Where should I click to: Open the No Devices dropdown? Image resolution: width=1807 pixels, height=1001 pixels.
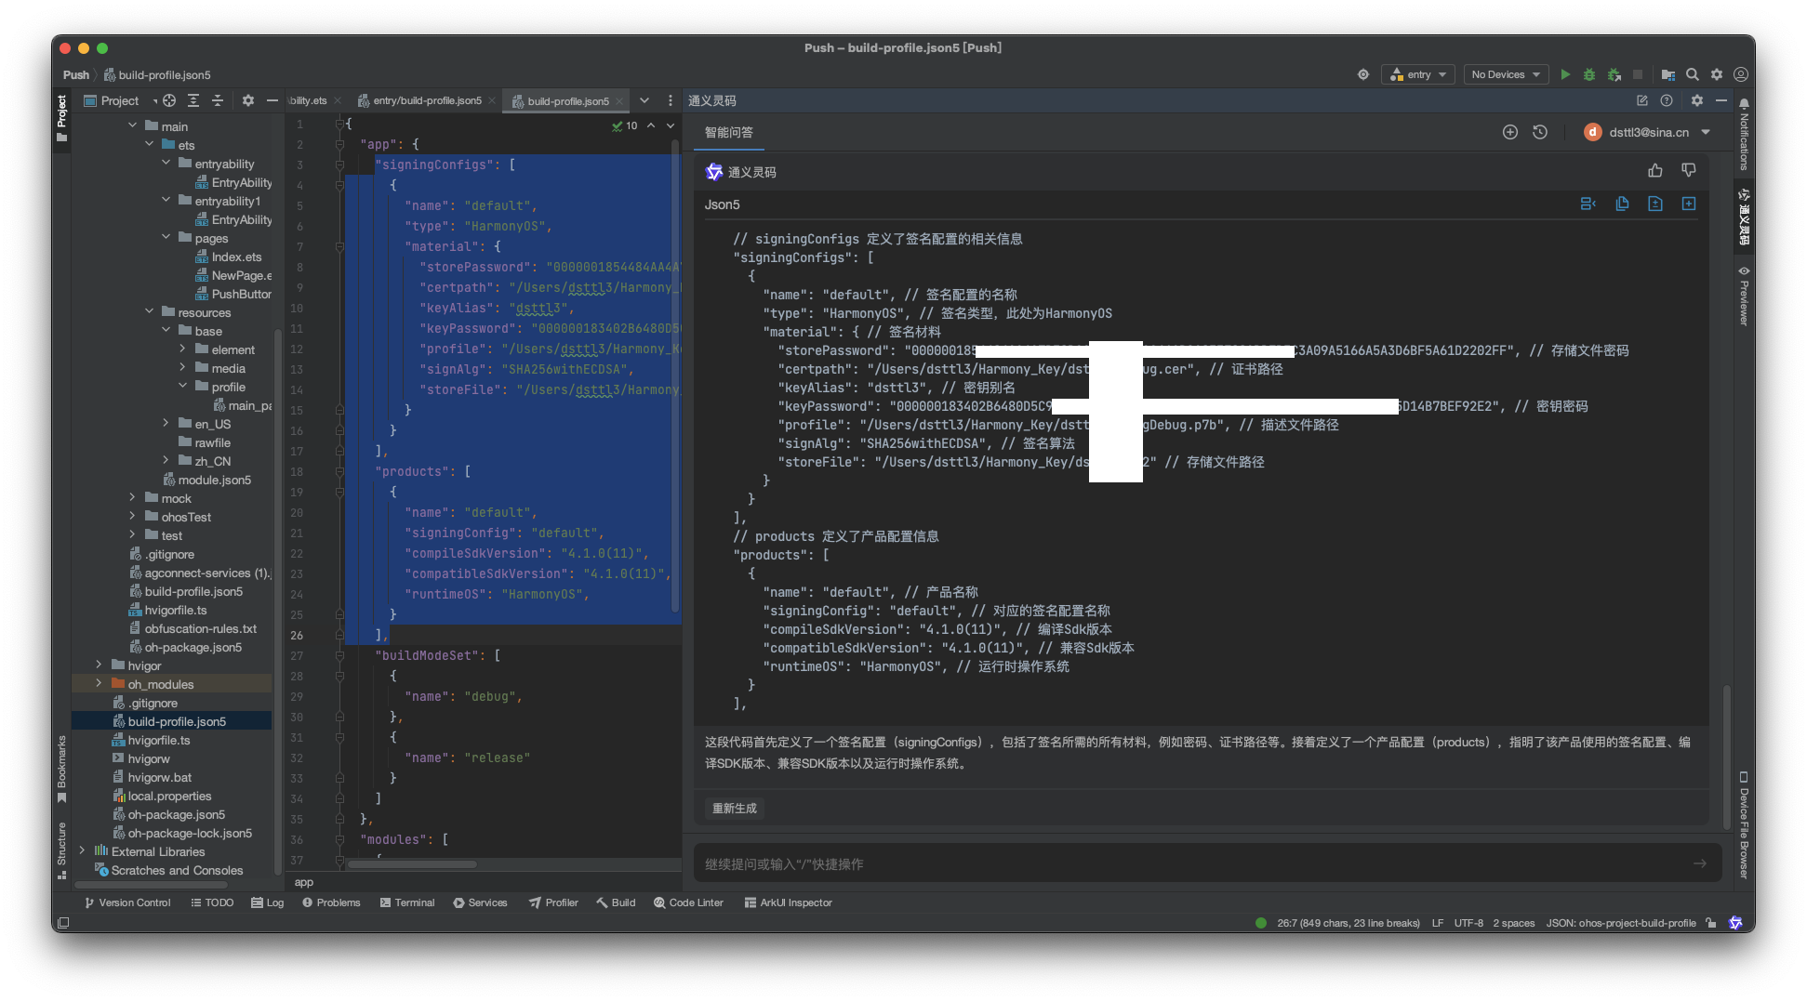pos(1506,74)
